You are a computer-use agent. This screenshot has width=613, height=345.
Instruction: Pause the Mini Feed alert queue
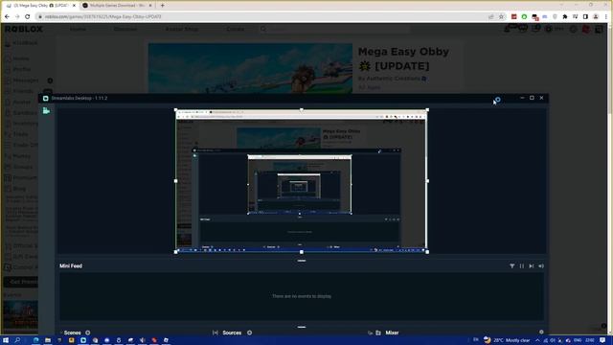[x=521, y=266]
